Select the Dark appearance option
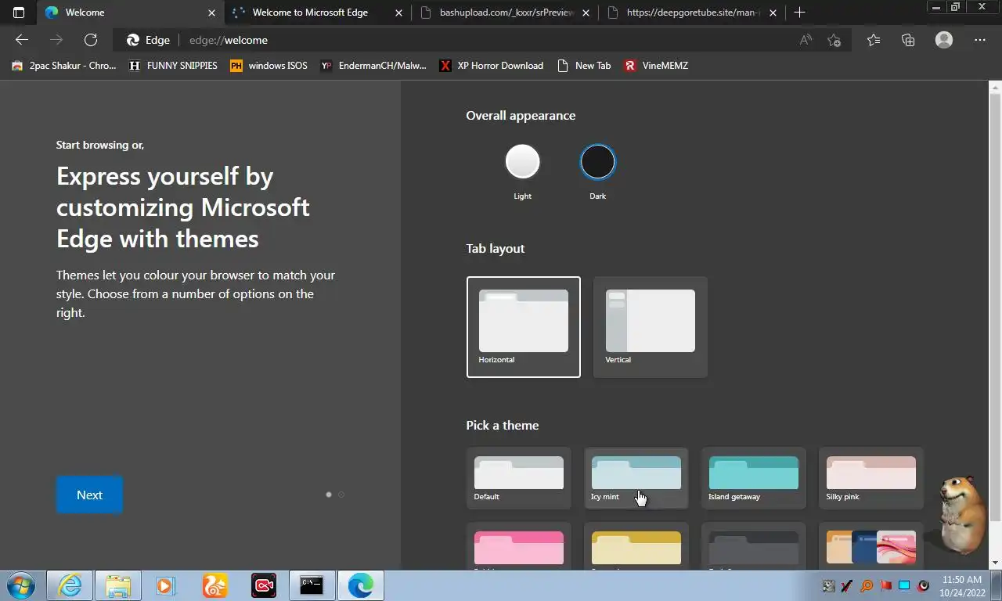This screenshot has width=1002, height=601. pyautogui.click(x=598, y=162)
